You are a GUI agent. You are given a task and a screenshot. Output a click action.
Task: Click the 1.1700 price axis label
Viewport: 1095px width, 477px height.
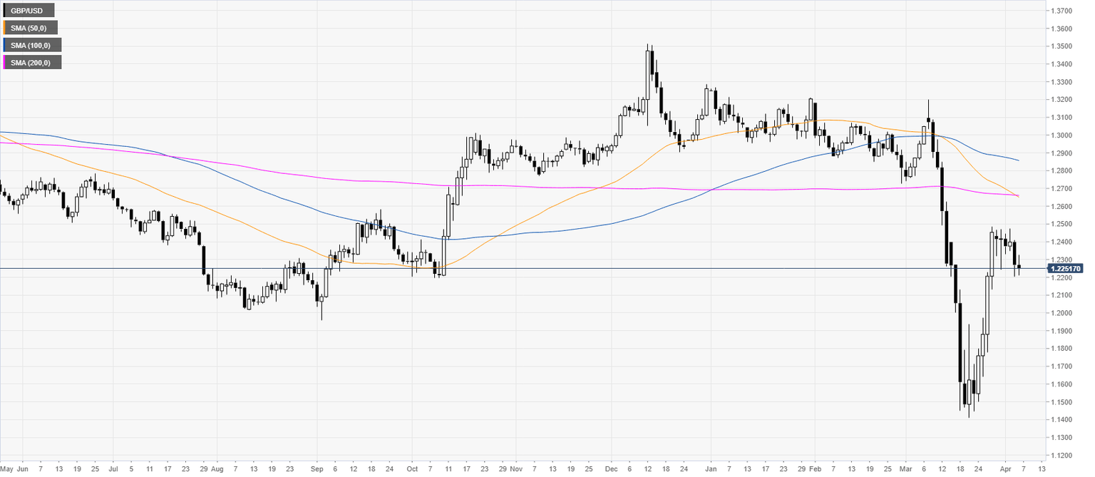pyautogui.click(x=1060, y=366)
